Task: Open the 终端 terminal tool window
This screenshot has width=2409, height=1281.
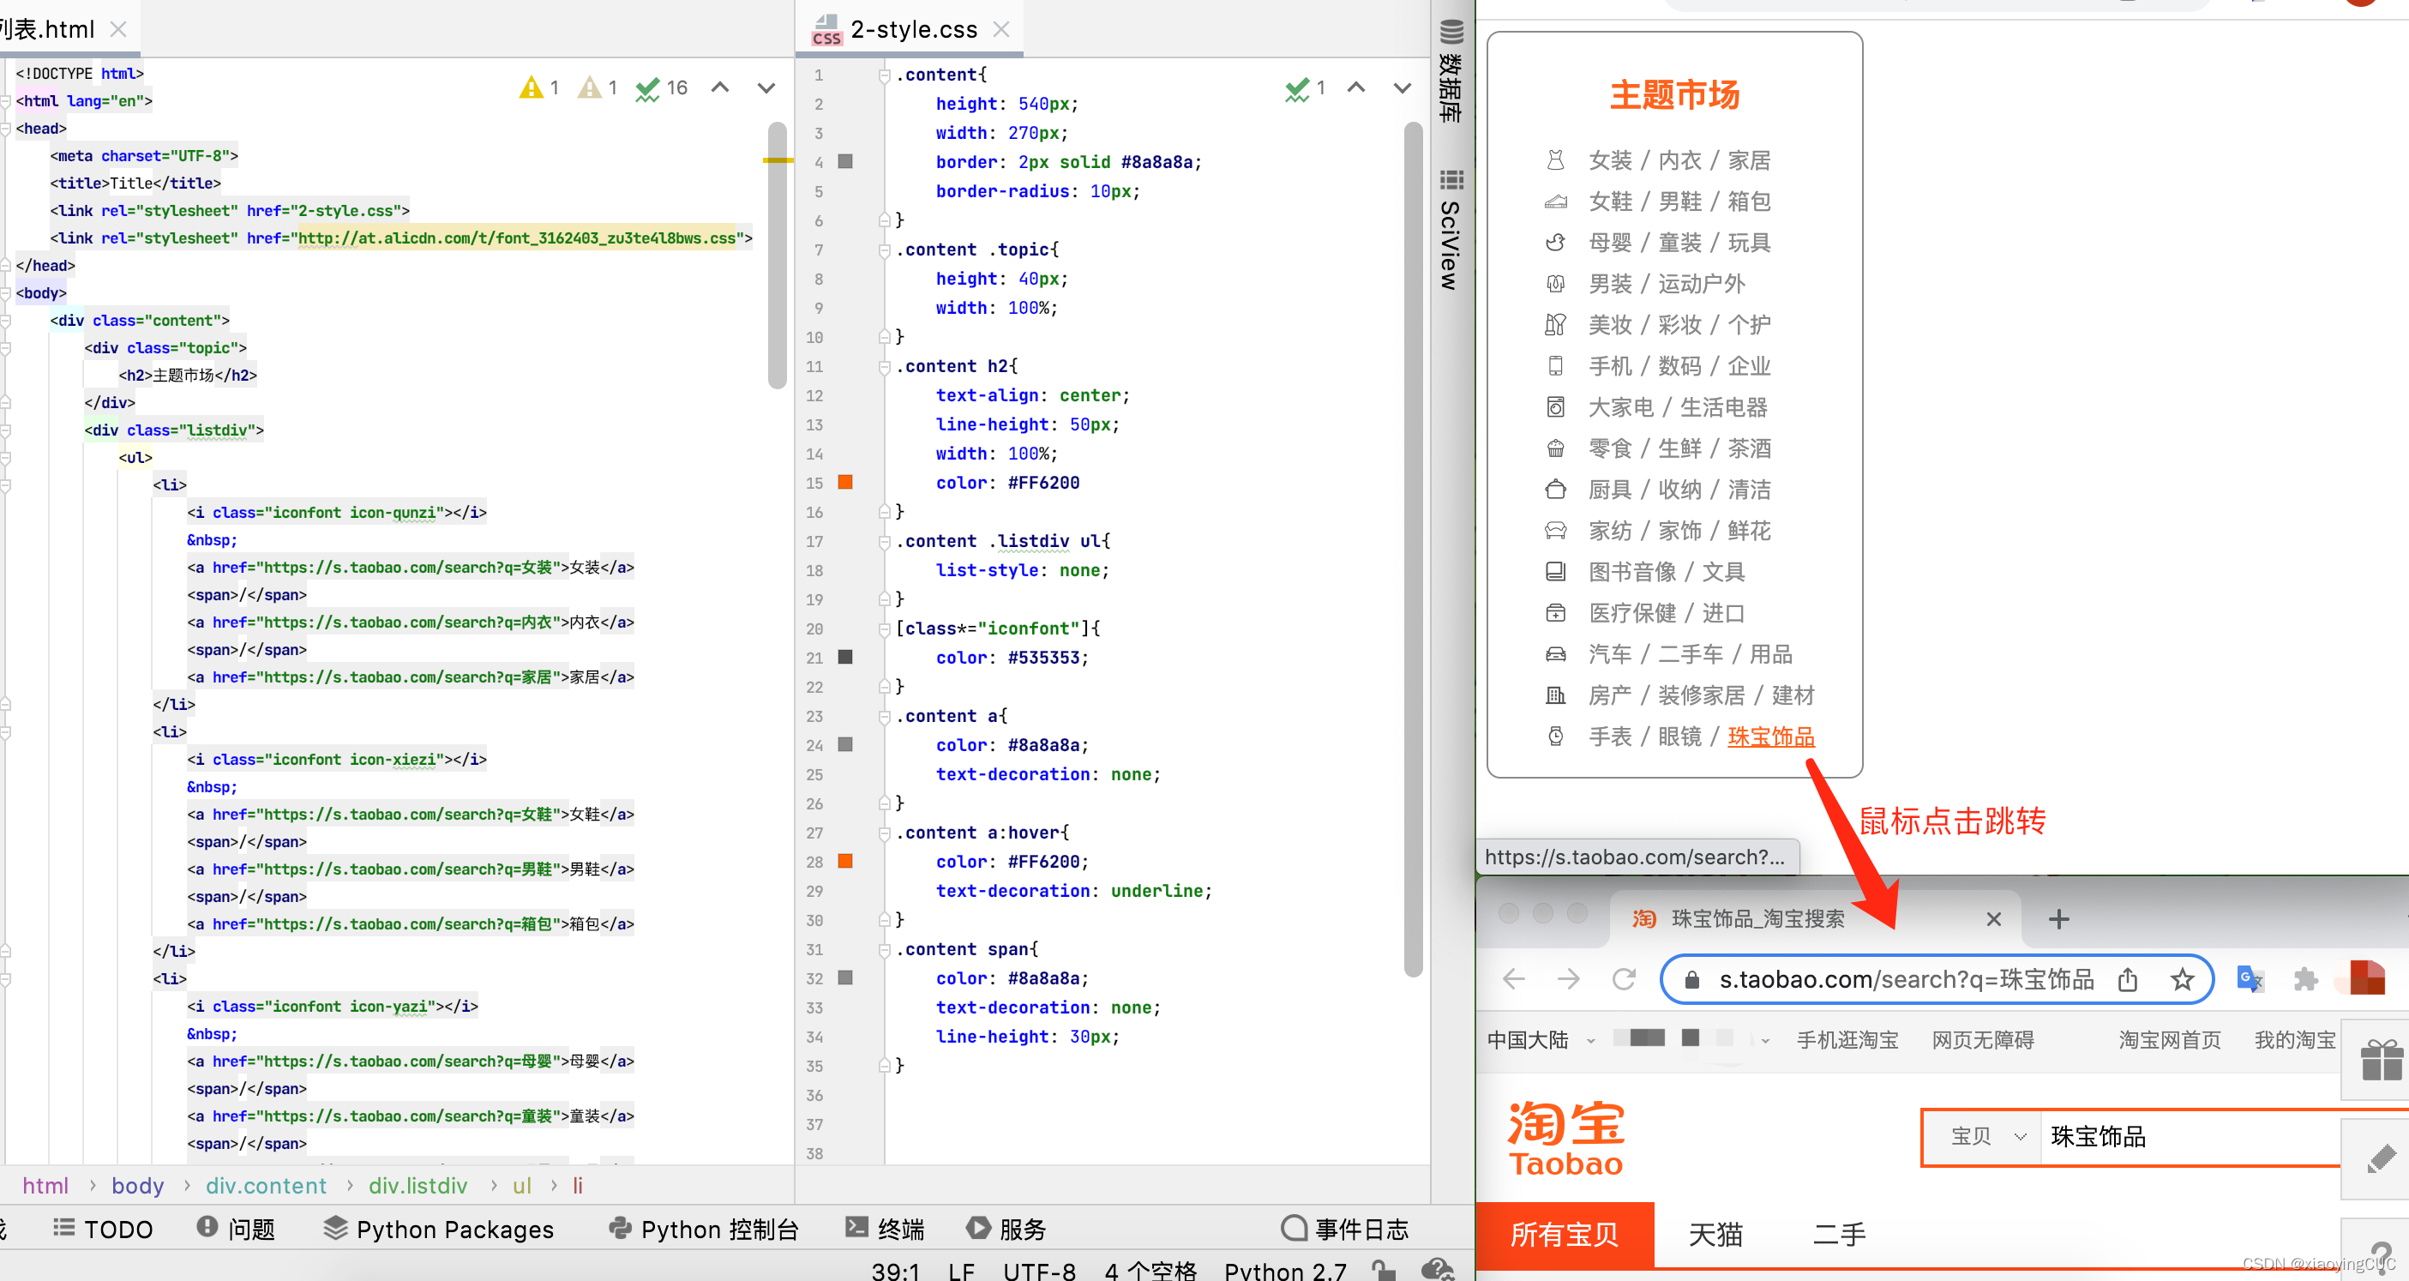Action: coord(885,1229)
